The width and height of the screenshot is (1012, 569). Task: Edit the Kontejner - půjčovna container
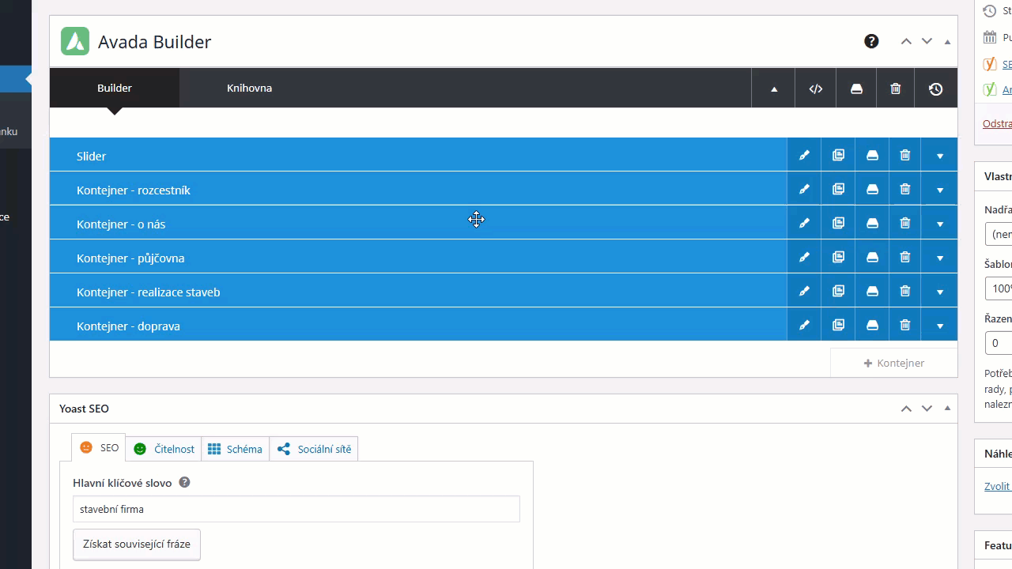point(804,258)
